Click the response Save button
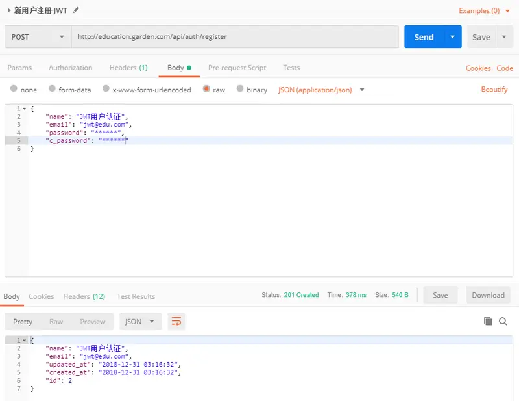Viewport: 519px width, 401px height. (441, 295)
